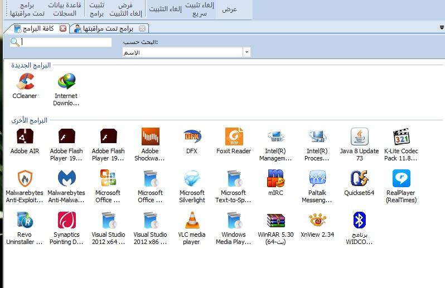
Task: Select Intel(R) Processor program icon
Action: point(317,136)
